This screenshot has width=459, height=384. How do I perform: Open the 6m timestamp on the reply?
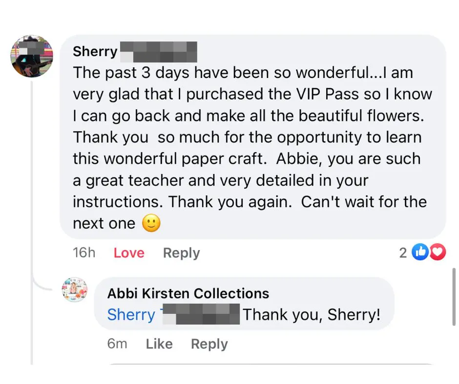tap(117, 344)
